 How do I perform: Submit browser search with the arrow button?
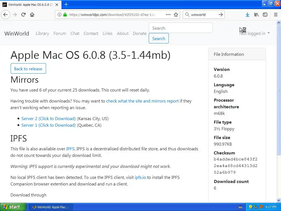(221, 15)
